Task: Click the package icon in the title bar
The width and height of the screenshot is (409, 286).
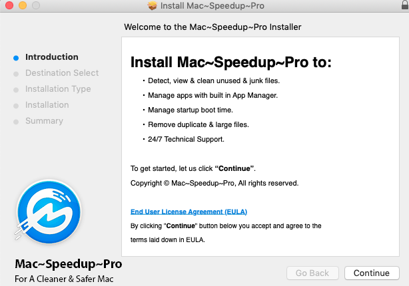Action: (x=153, y=6)
